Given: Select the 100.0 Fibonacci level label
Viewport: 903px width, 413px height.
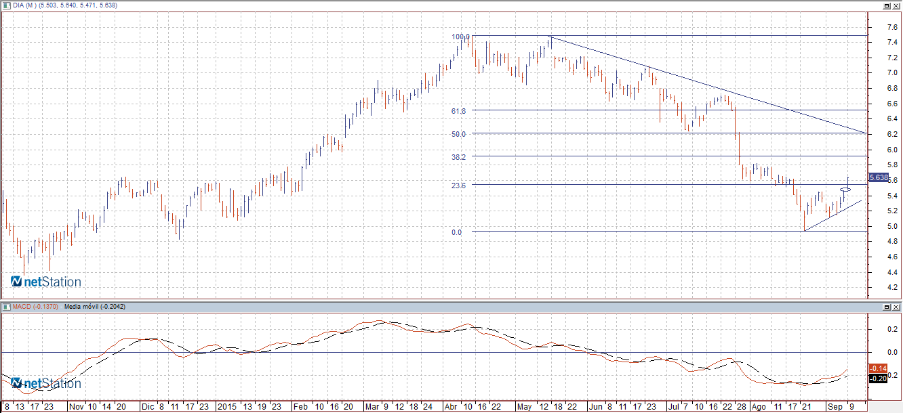Looking at the screenshot, I should 461,37.
